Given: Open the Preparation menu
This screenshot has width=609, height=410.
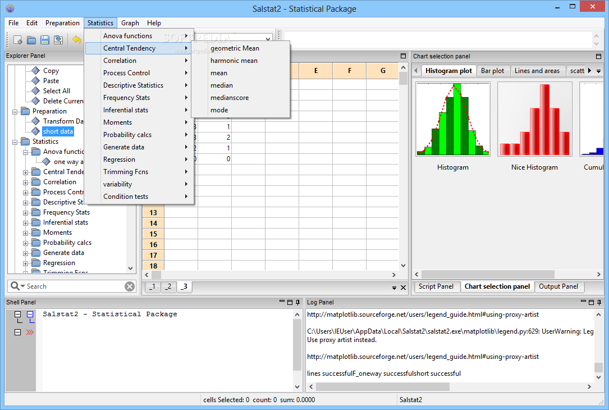Looking at the screenshot, I should (62, 23).
